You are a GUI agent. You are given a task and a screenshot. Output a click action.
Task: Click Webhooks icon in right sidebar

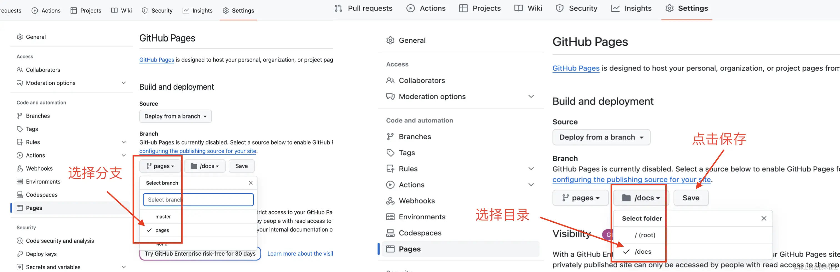pos(390,201)
